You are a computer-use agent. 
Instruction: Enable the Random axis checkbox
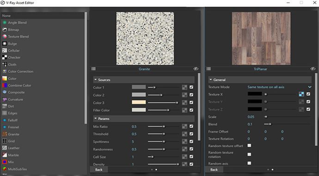coord(249,163)
